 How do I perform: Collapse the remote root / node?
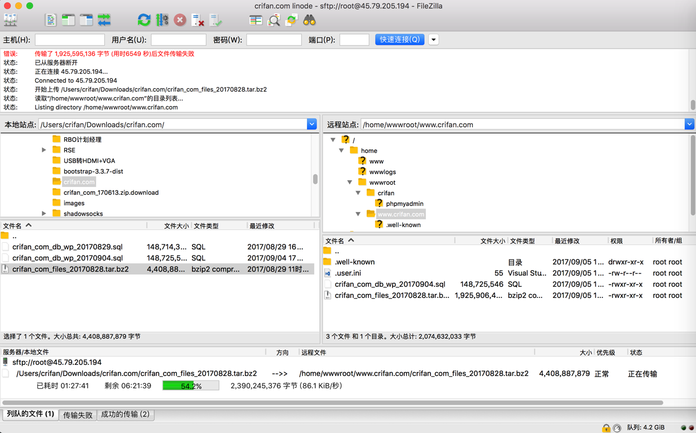pyautogui.click(x=333, y=139)
